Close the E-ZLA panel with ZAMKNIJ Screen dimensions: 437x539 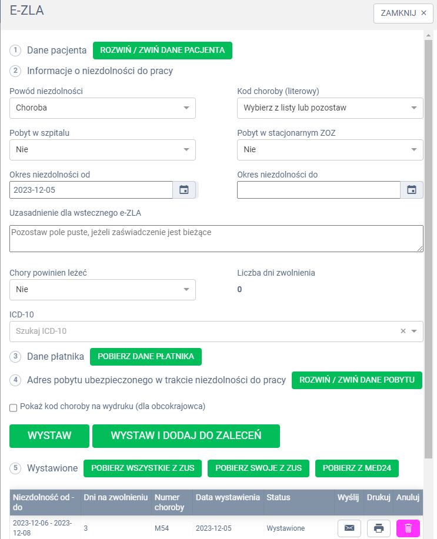click(403, 13)
